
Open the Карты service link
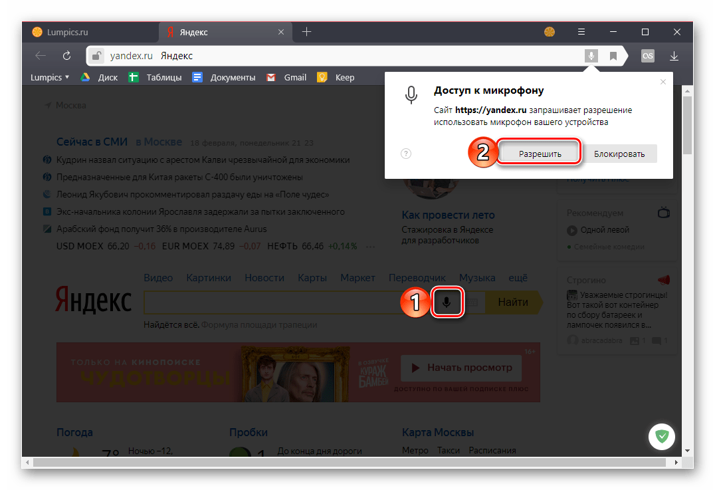[x=312, y=278]
